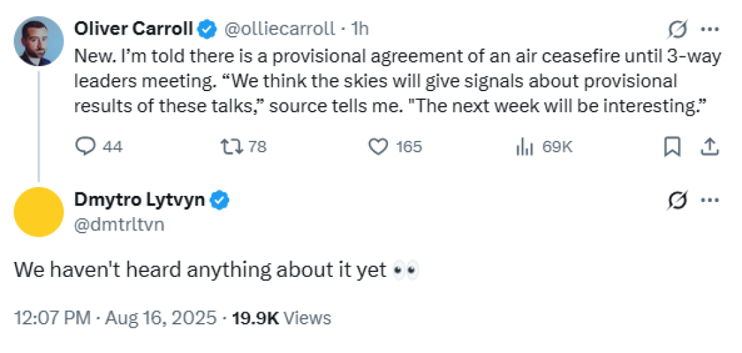This screenshot has width=742, height=353.
Task: Click the reply icon on Oliver Carroll's post
Action: 87,146
